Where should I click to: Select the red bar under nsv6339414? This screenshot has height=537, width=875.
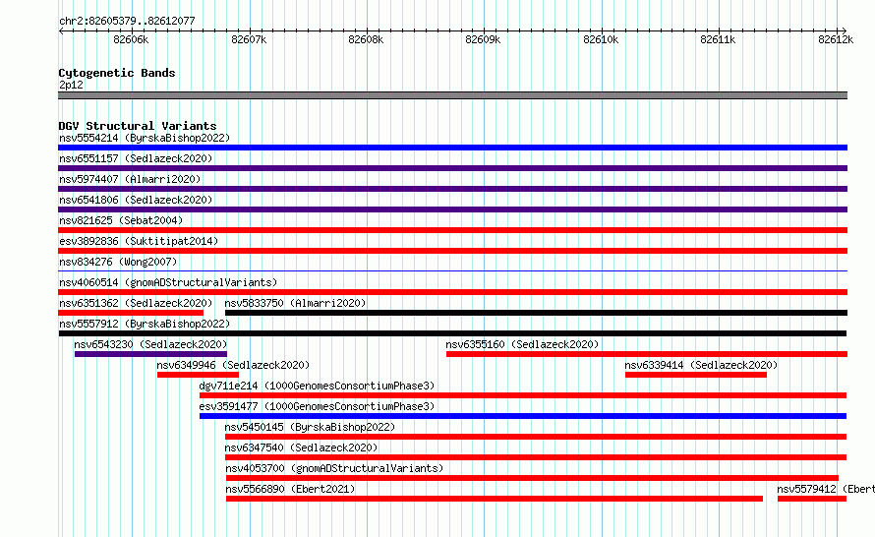(x=696, y=375)
